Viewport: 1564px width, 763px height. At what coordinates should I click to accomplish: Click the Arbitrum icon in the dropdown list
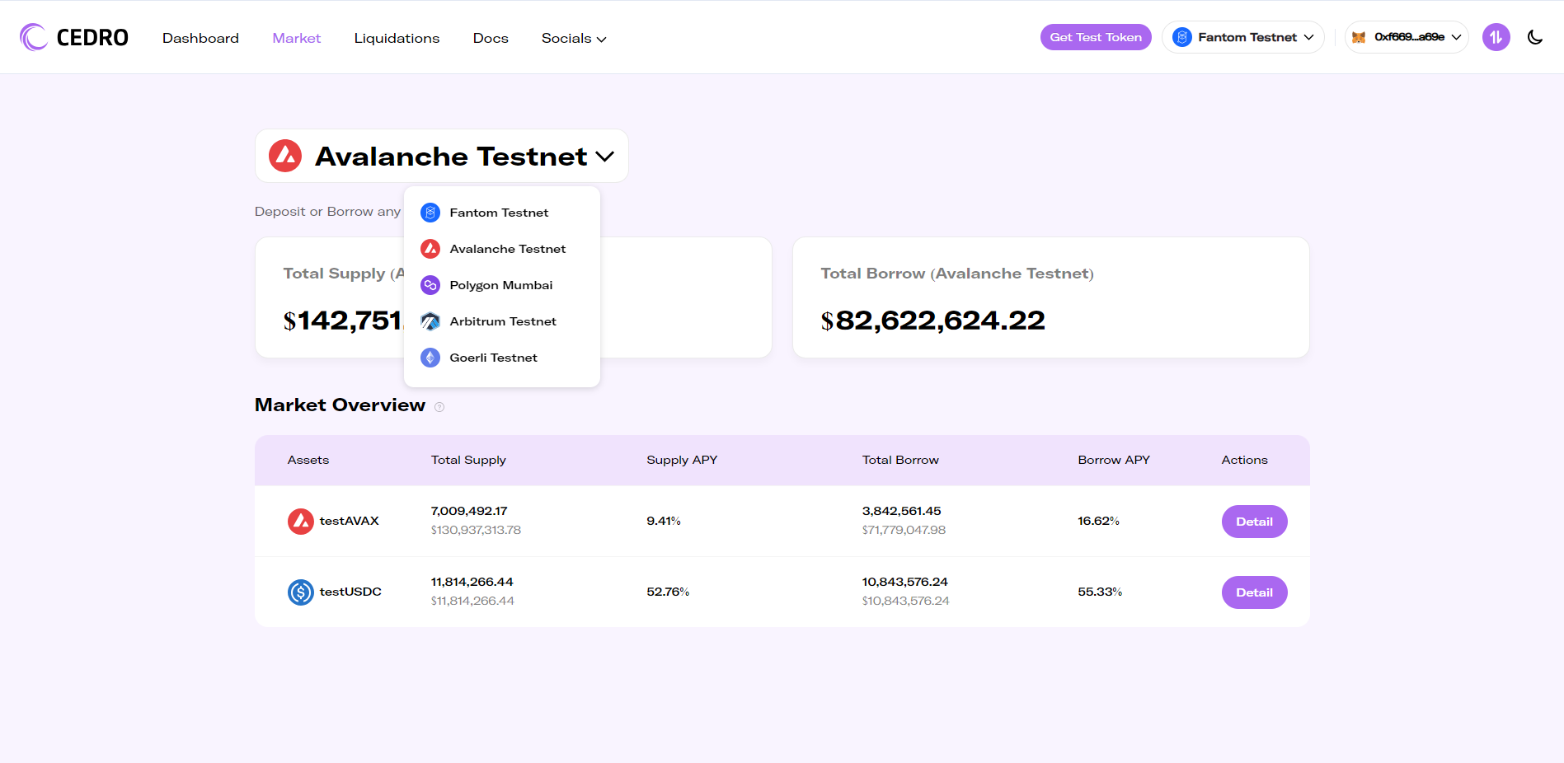(430, 321)
